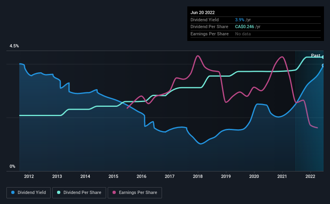Click the pink Earnings Per Share legend dot

114,192
